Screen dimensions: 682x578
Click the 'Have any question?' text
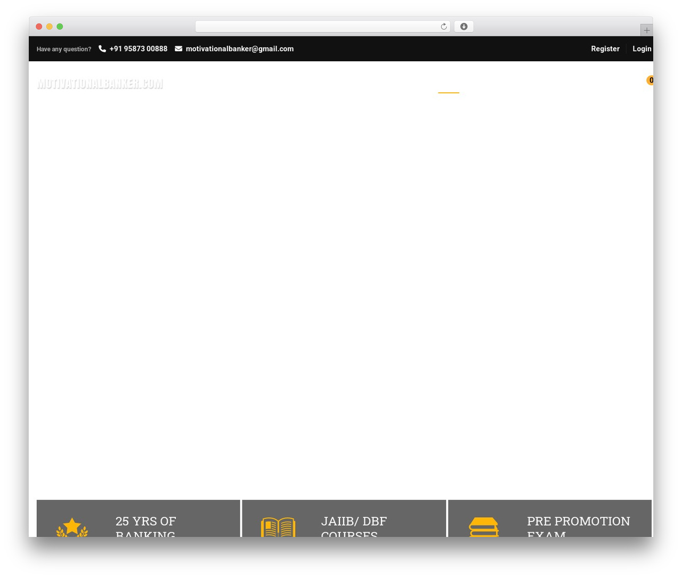click(x=64, y=49)
